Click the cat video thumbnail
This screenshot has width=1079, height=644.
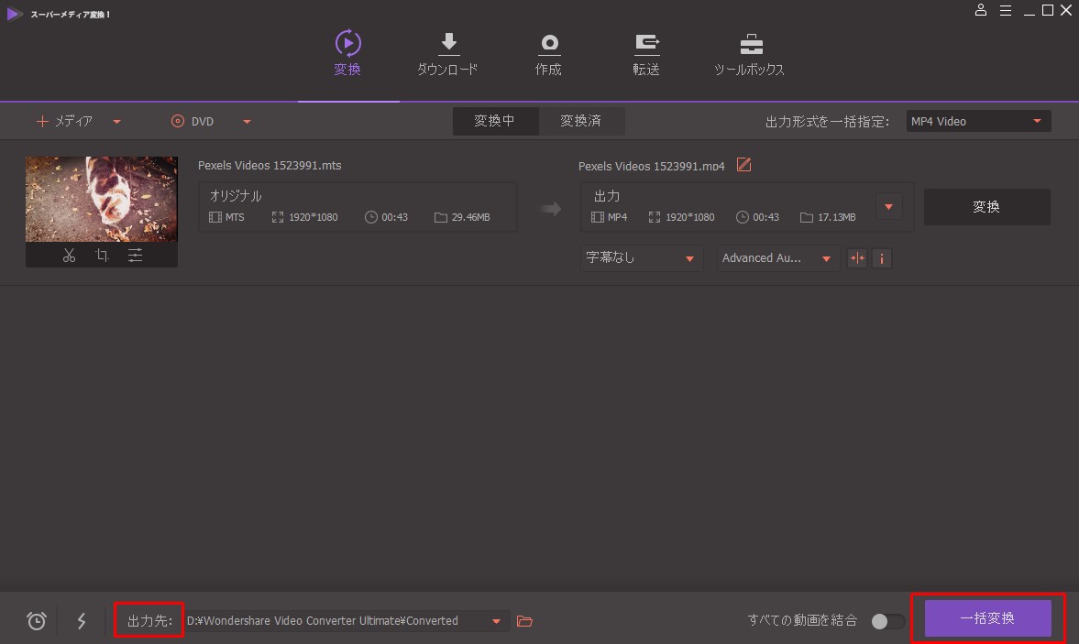102,199
